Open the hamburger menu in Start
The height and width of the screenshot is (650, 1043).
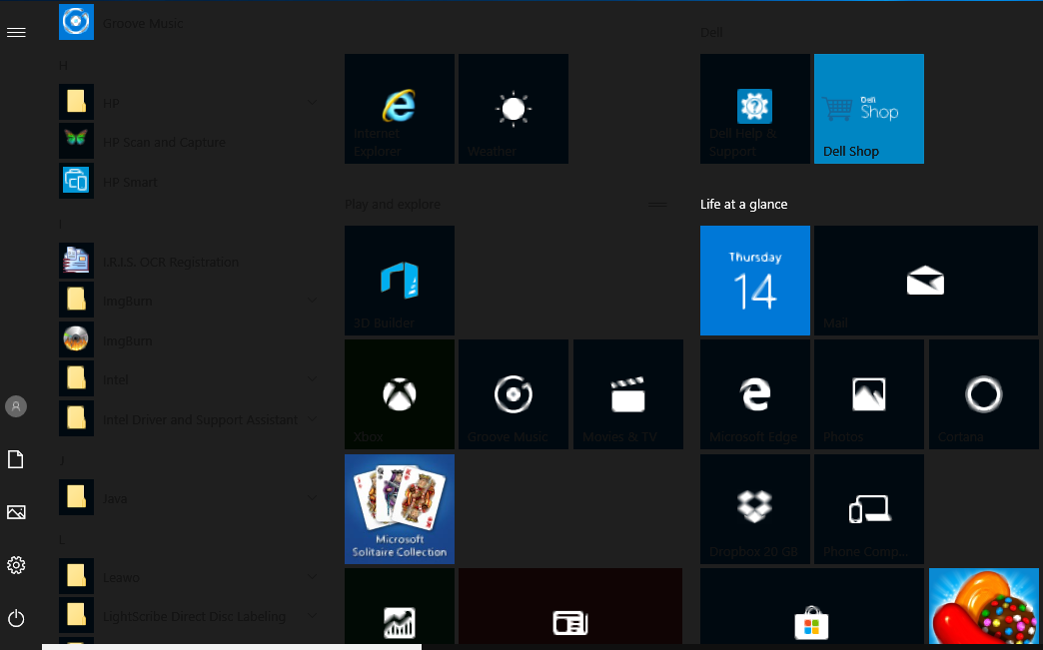pyautogui.click(x=16, y=33)
